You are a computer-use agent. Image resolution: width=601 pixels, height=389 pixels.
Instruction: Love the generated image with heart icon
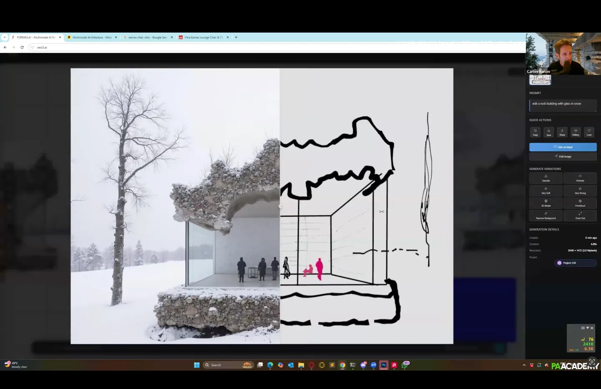pos(589,132)
